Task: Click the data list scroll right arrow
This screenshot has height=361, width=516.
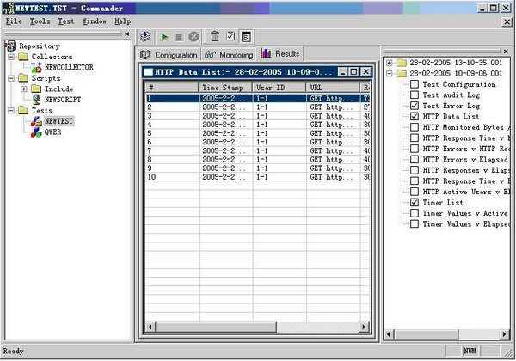Action: tap(364, 327)
